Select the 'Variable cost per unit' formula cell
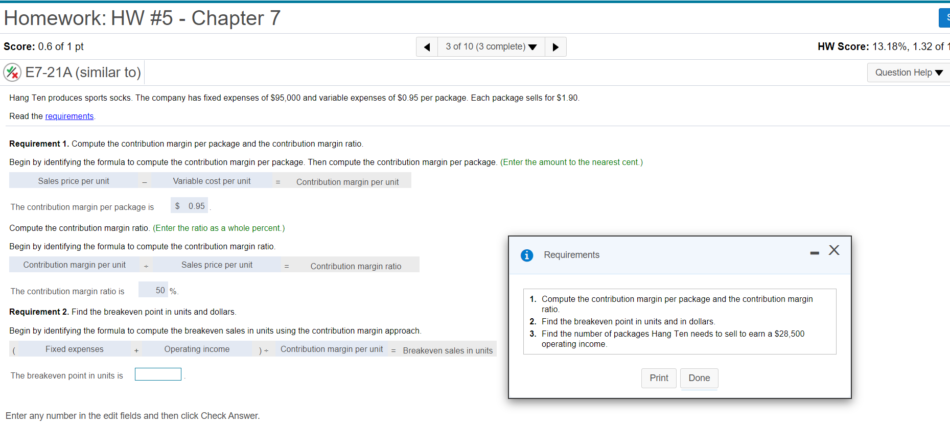Image resolution: width=950 pixels, height=425 pixels. click(212, 181)
